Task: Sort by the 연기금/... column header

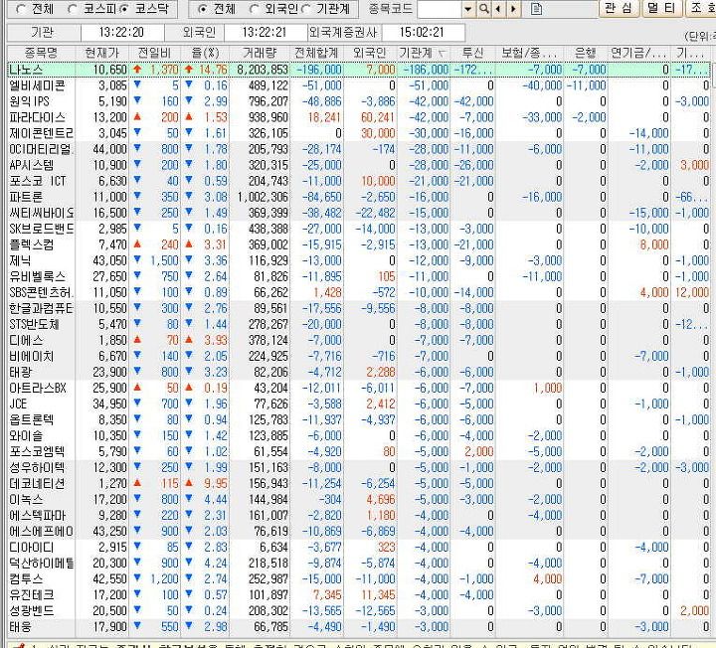Action: (x=638, y=53)
